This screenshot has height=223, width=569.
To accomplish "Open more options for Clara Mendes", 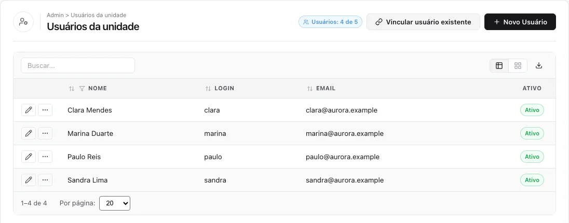I will click(x=45, y=110).
